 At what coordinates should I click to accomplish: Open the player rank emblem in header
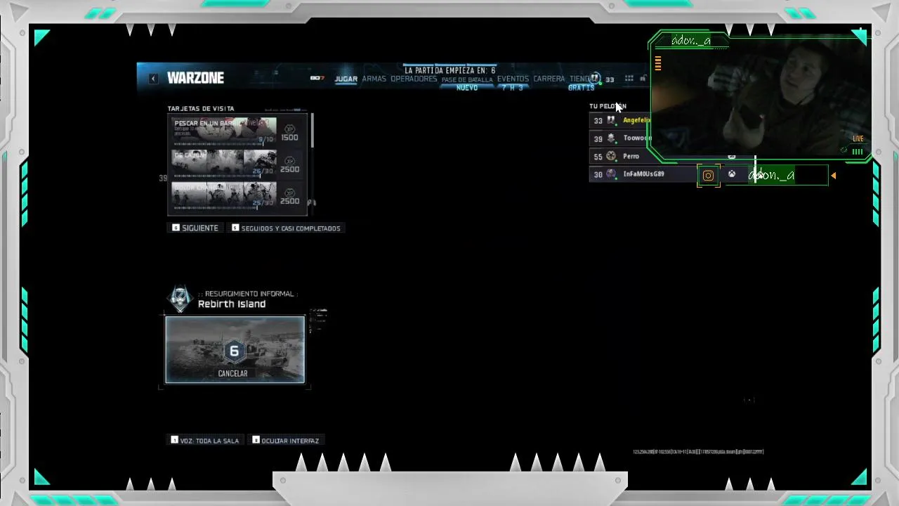[x=595, y=78]
